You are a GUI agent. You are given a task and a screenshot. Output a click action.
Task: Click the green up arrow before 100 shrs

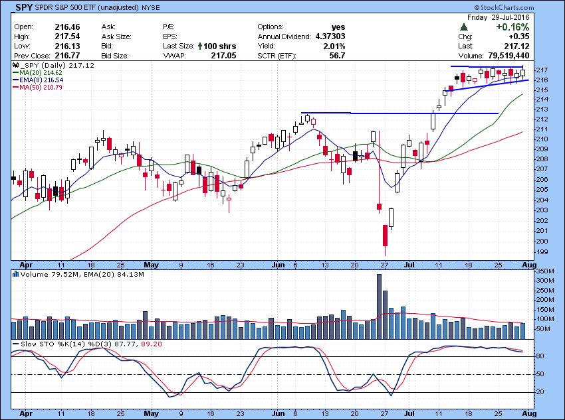click(200, 46)
